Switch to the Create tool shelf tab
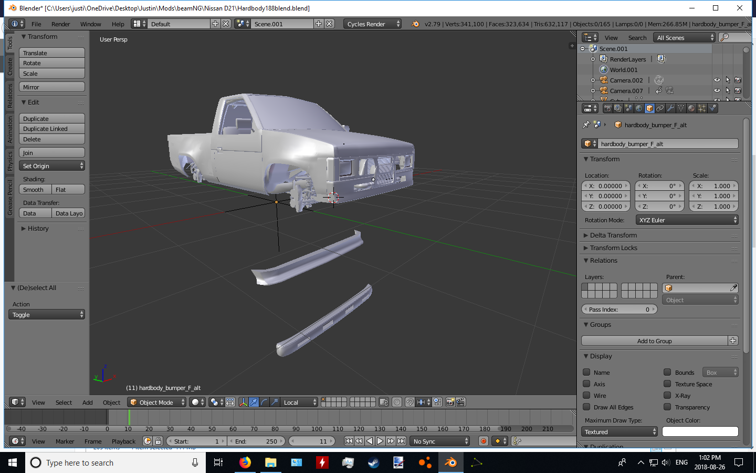Screen dimensions: 756x473 pos(9,67)
